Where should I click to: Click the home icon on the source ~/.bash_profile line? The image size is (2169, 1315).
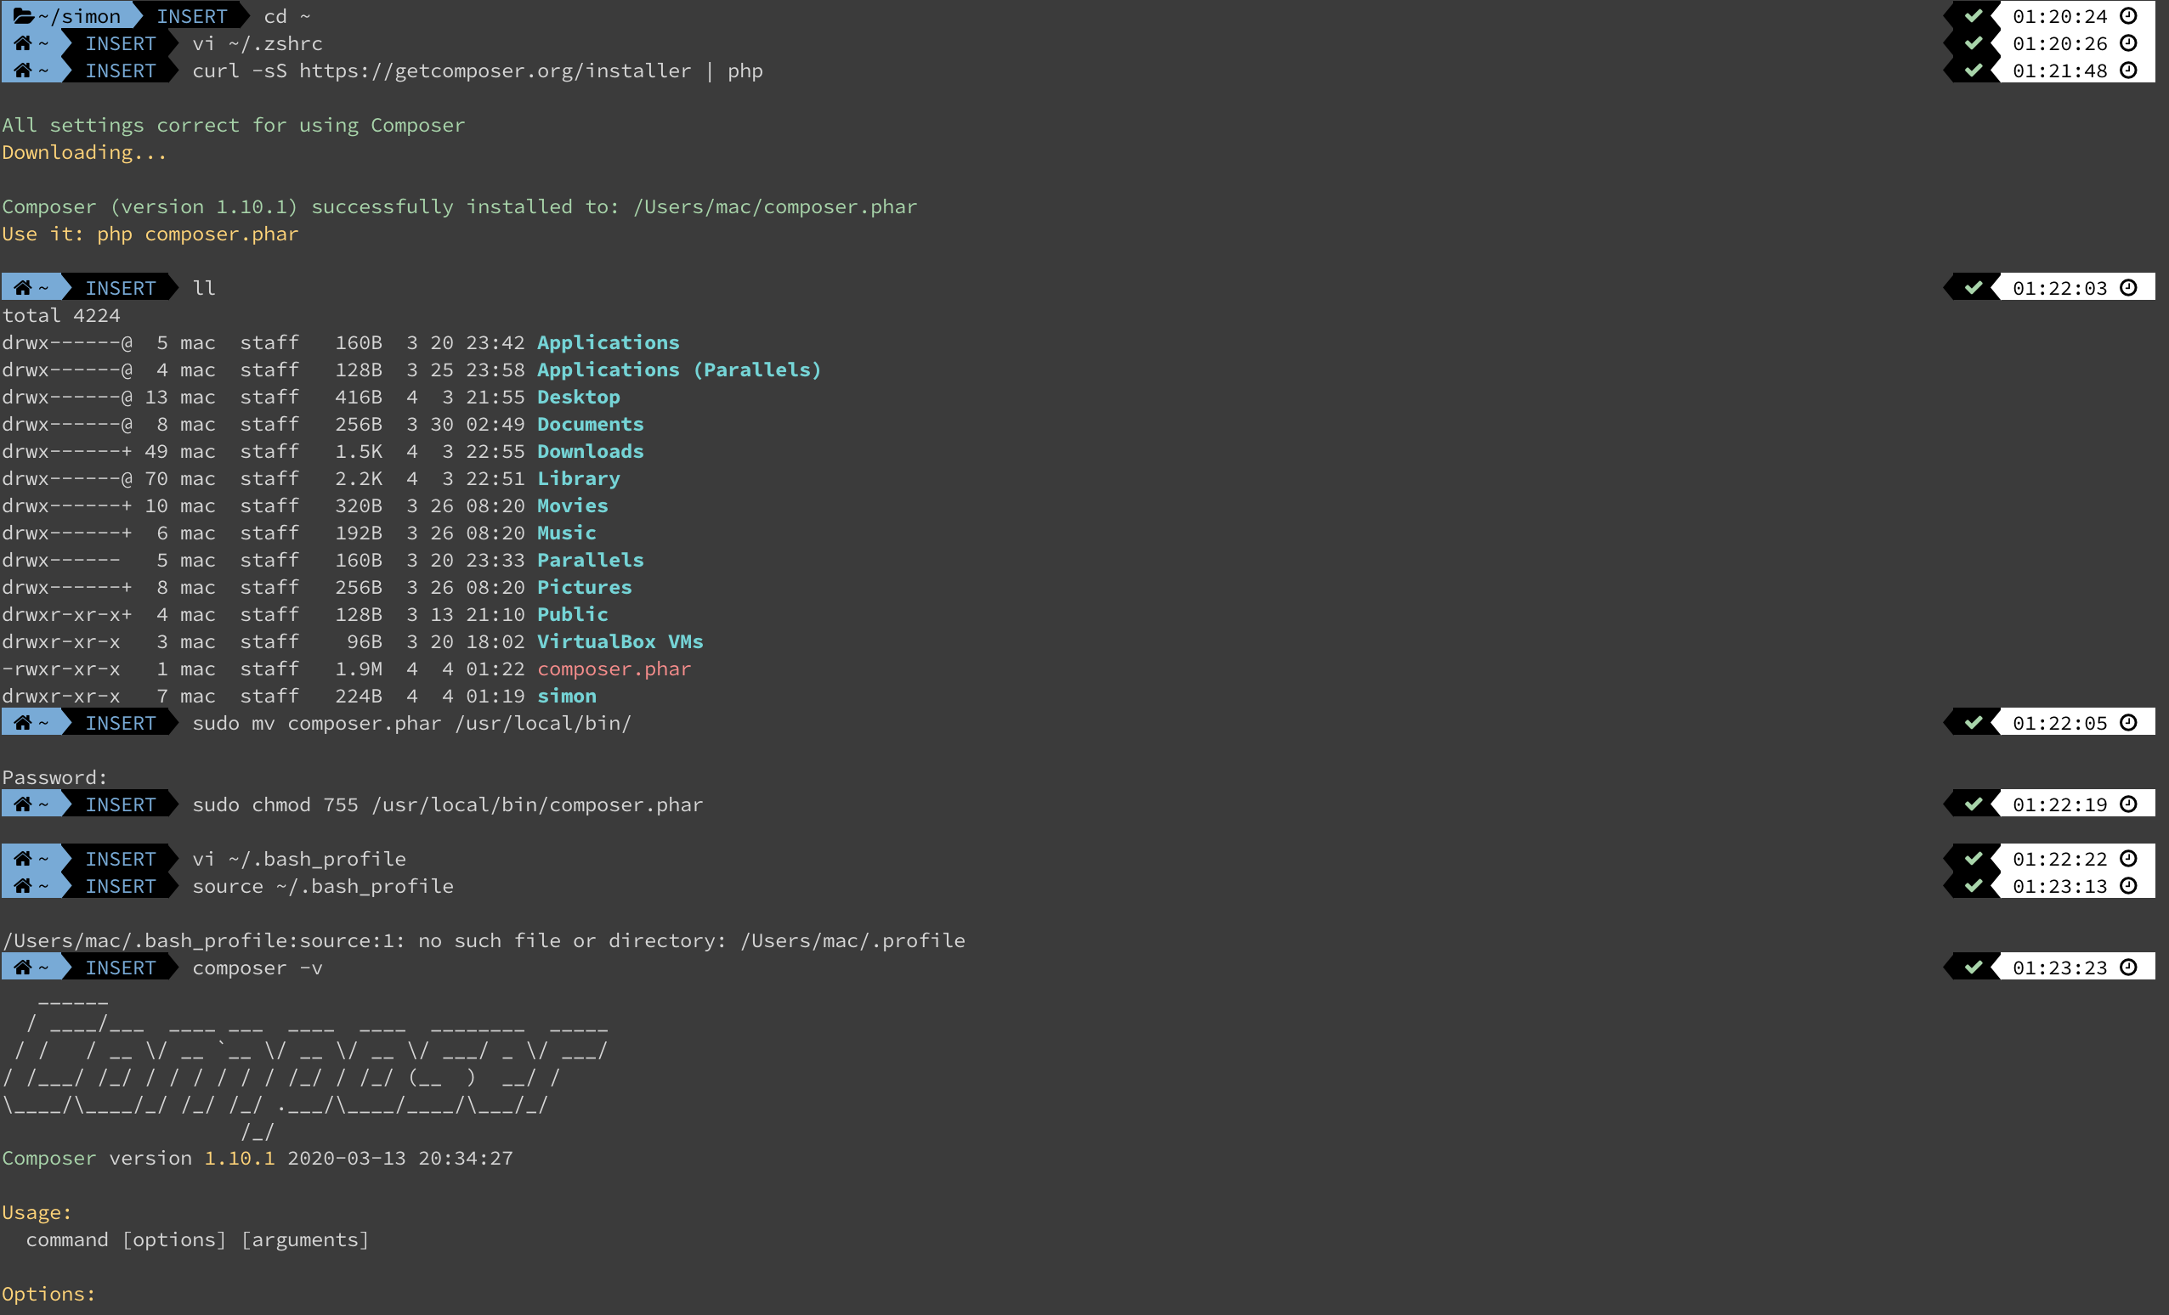coord(23,886)
